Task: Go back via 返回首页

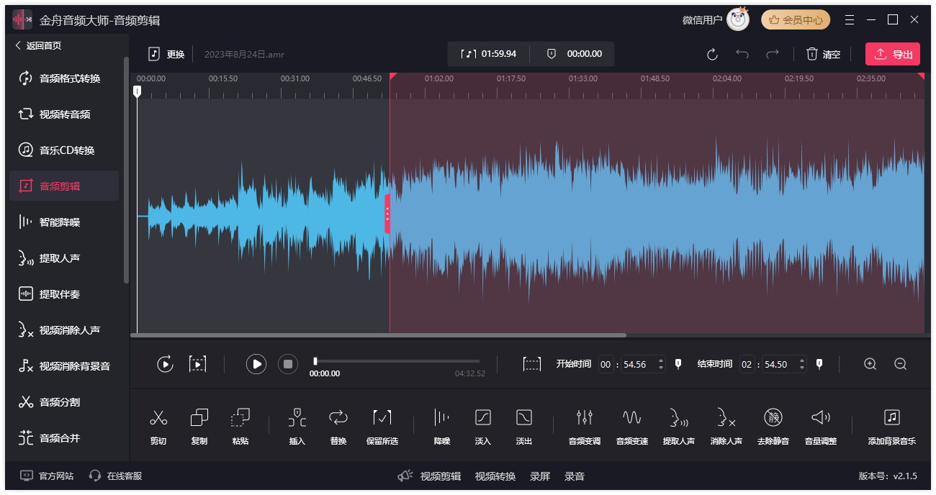Action: (x=38, y=46)
